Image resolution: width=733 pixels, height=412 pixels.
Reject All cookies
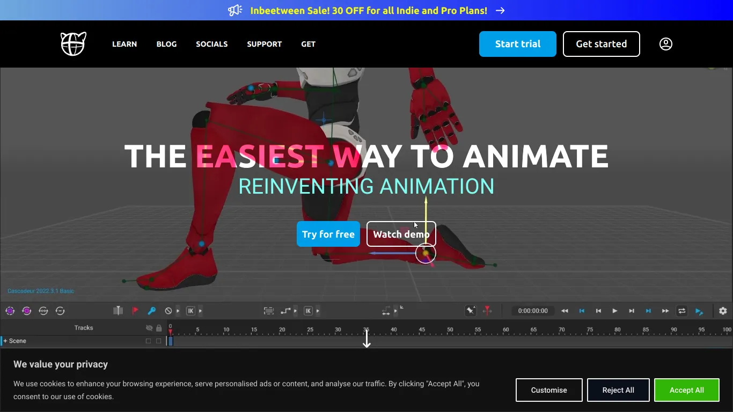618,390
